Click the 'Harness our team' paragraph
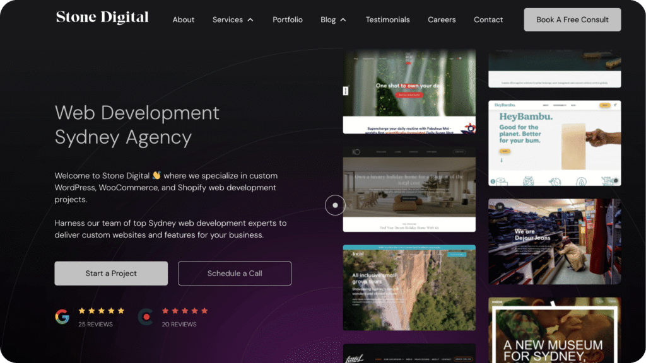 (170, 229)
